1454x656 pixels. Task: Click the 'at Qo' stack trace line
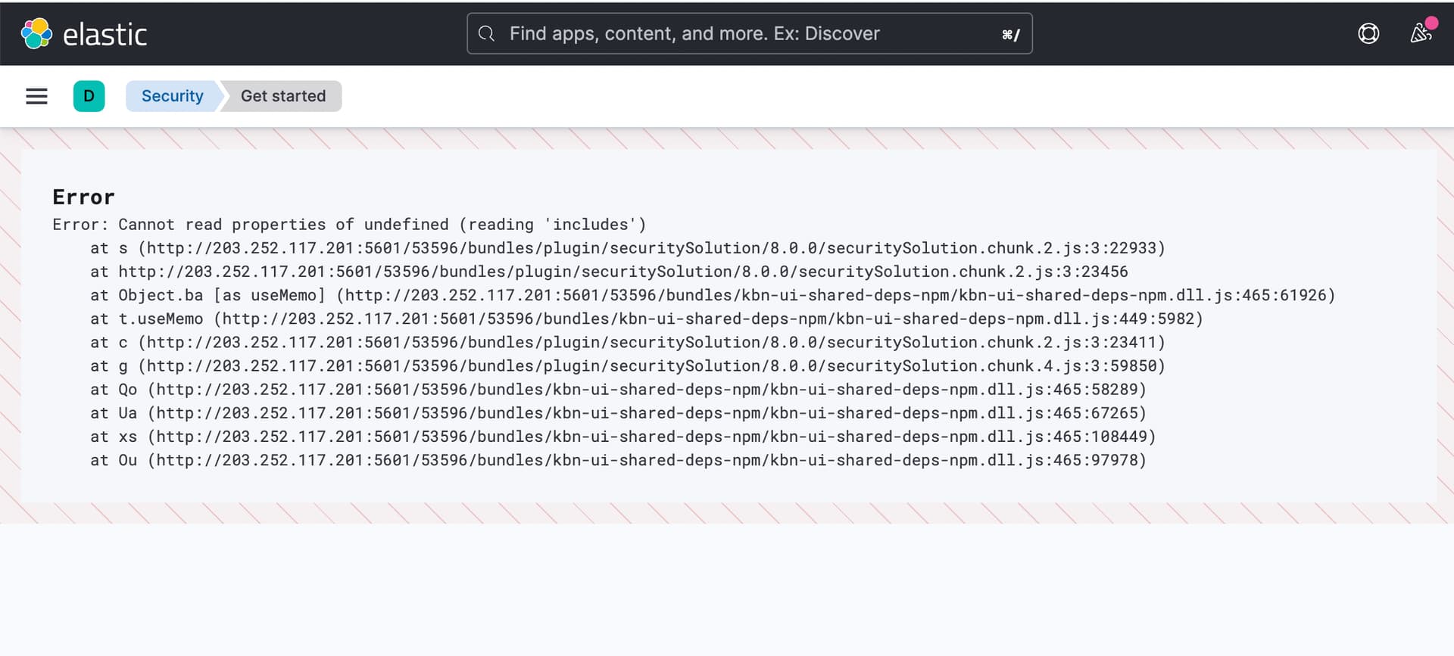pyautogui.click(x=618, y=390)
